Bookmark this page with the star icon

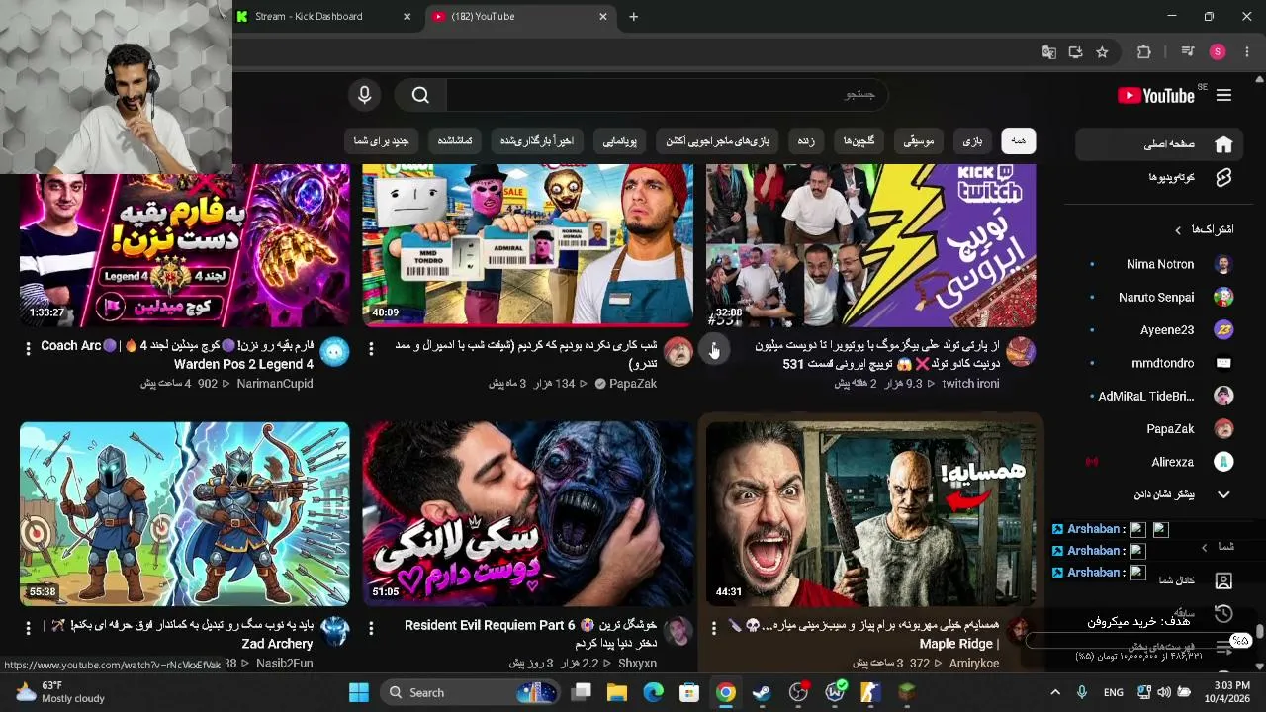pos(1102,52)
